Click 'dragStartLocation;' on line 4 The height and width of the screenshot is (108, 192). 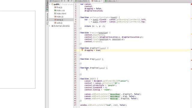94,11
